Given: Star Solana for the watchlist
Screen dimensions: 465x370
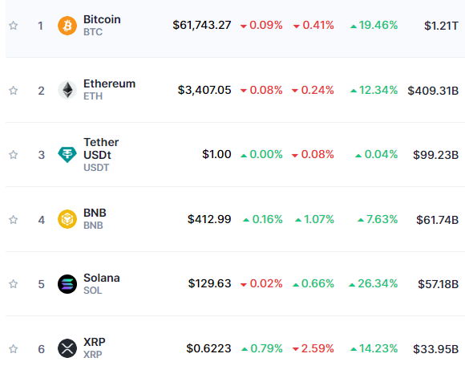Looking at the screenshot, I should point(13,284).
